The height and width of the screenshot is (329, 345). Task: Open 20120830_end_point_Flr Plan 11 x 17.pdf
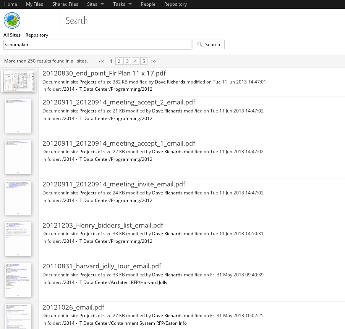point(104,73)
